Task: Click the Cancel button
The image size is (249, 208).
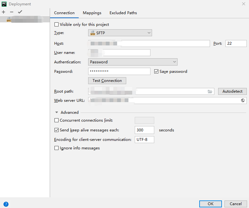Action: [235, 204]
